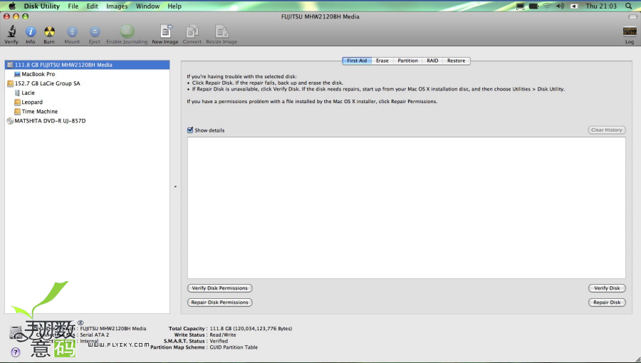Click the volume icon in menu bar
The width and height of the screenshot is (641, 363).
[560, 6]
